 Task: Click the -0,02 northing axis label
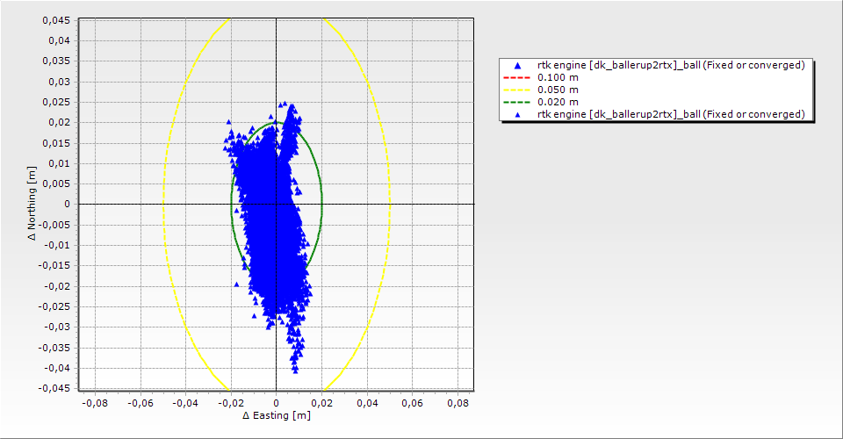(x=56, y=286)
